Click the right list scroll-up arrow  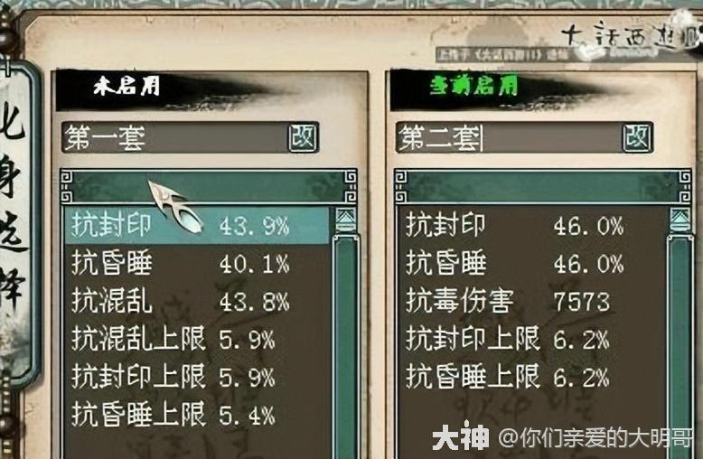pyautogui.click(x=680, y=220)
